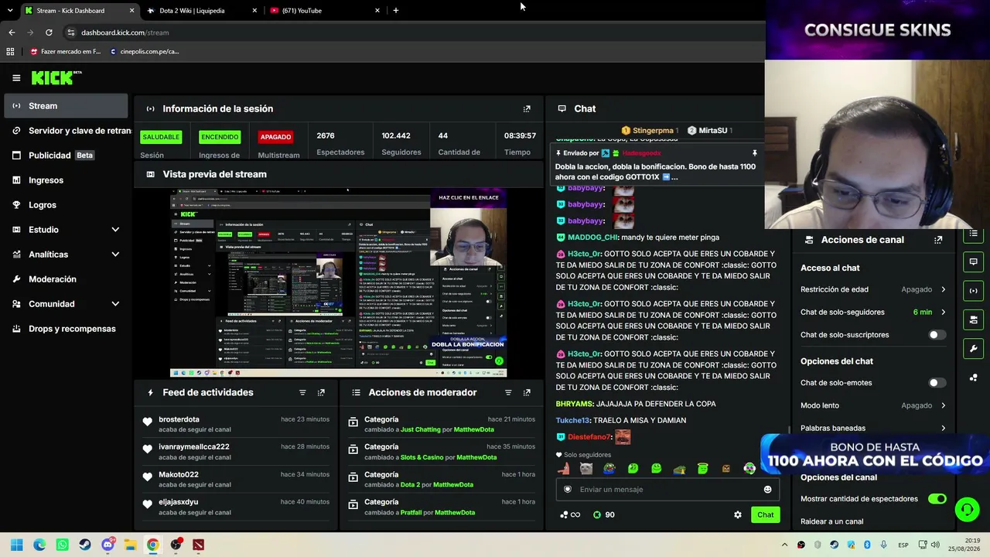Disable Mostrar cantidad de espectadores switch
Screen dimensions: 990x557
point(937,499)
